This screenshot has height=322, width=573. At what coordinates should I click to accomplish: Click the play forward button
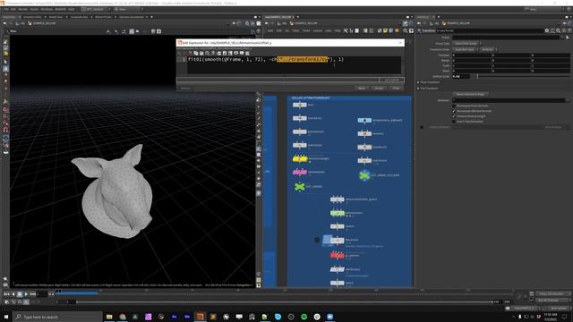click(26, 294)
